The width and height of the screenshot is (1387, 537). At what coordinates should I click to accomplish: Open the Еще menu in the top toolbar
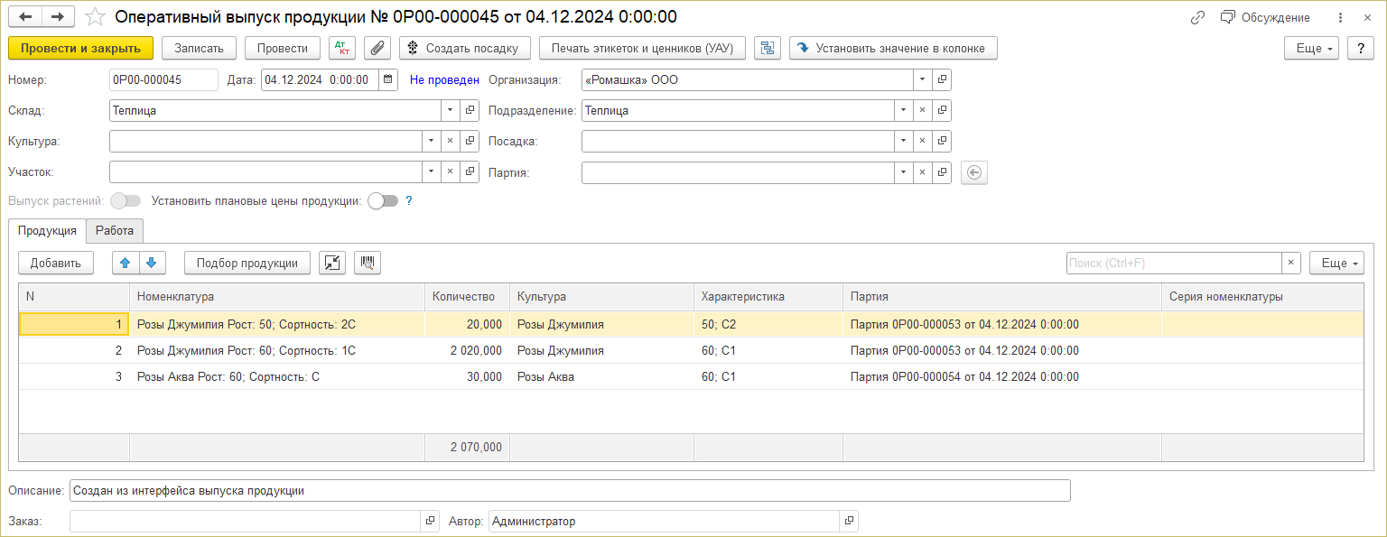click(1311, 48)
